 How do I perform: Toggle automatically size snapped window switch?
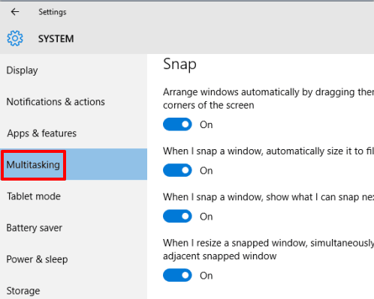point(177,170)
